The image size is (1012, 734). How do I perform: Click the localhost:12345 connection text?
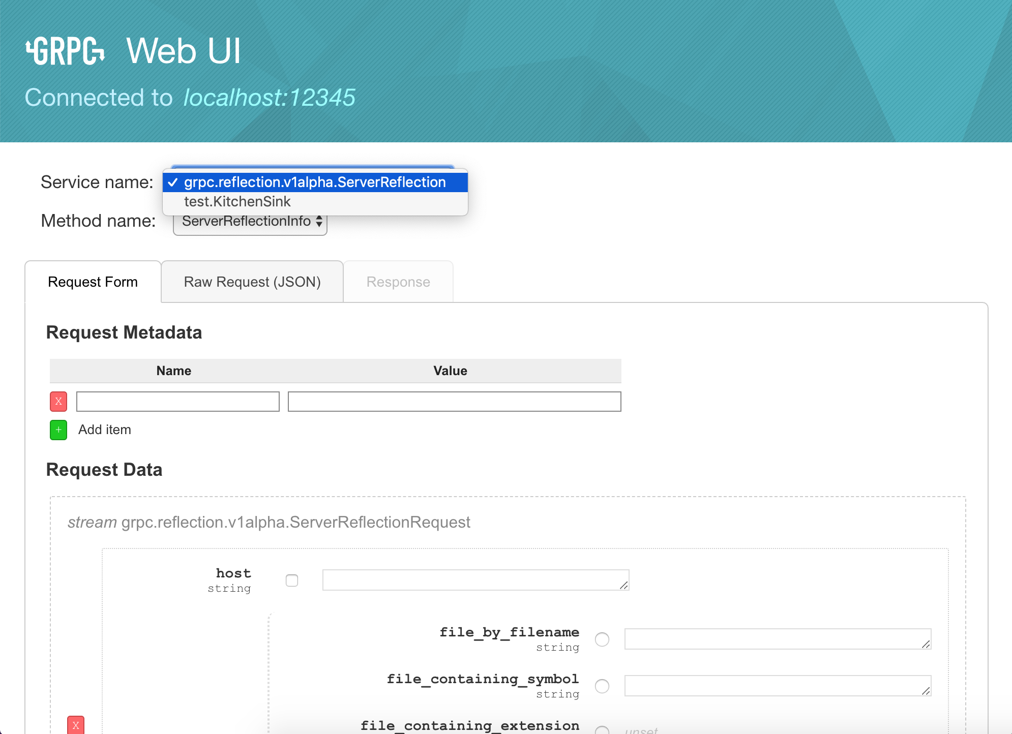269,98
